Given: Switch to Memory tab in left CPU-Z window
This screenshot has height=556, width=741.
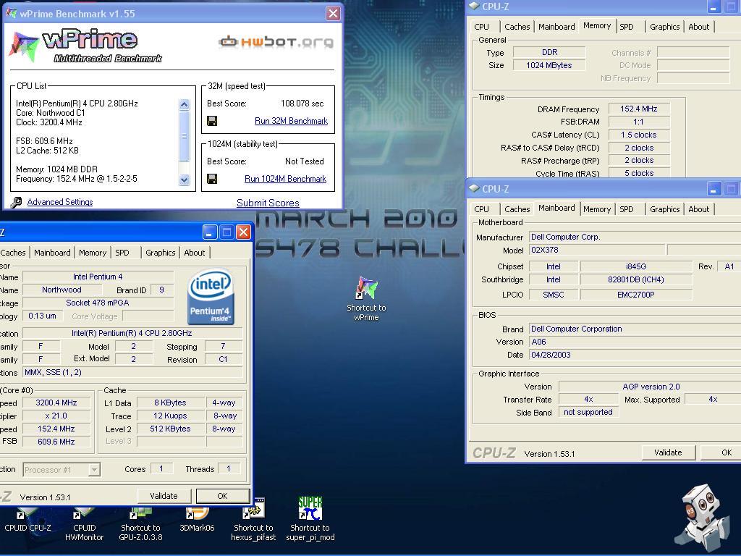Looking at the screenshot, I should tap(93, 253).
